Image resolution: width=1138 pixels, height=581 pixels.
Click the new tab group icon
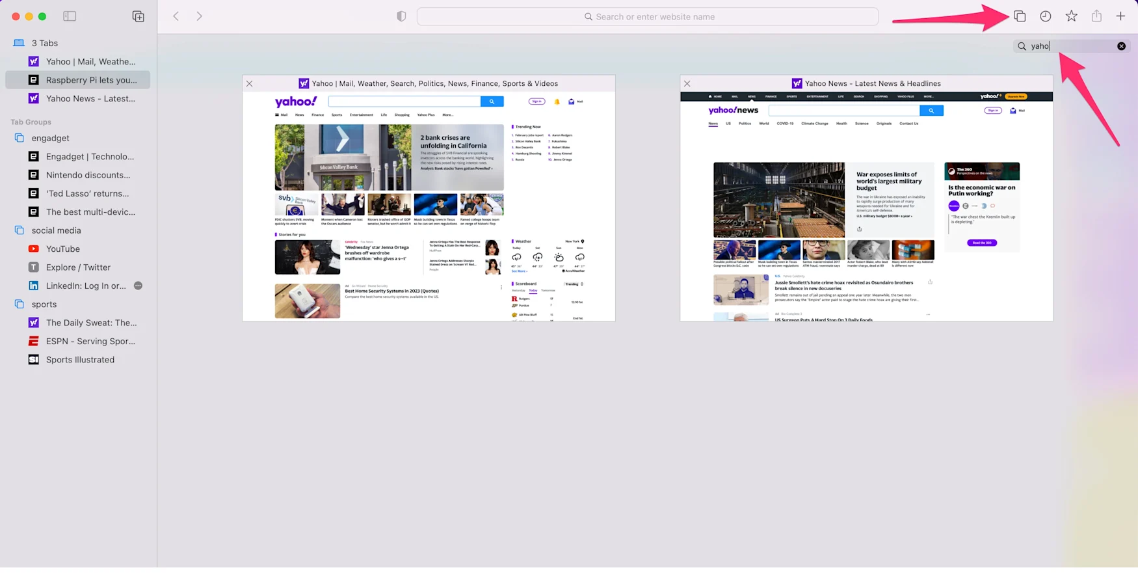click(138, 16)
